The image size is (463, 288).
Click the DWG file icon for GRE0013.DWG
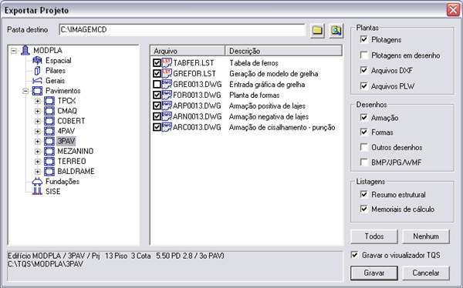167,84
